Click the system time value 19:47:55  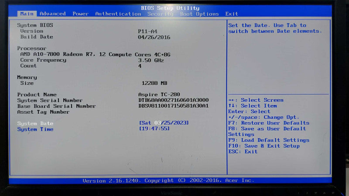tap(154, 128)
